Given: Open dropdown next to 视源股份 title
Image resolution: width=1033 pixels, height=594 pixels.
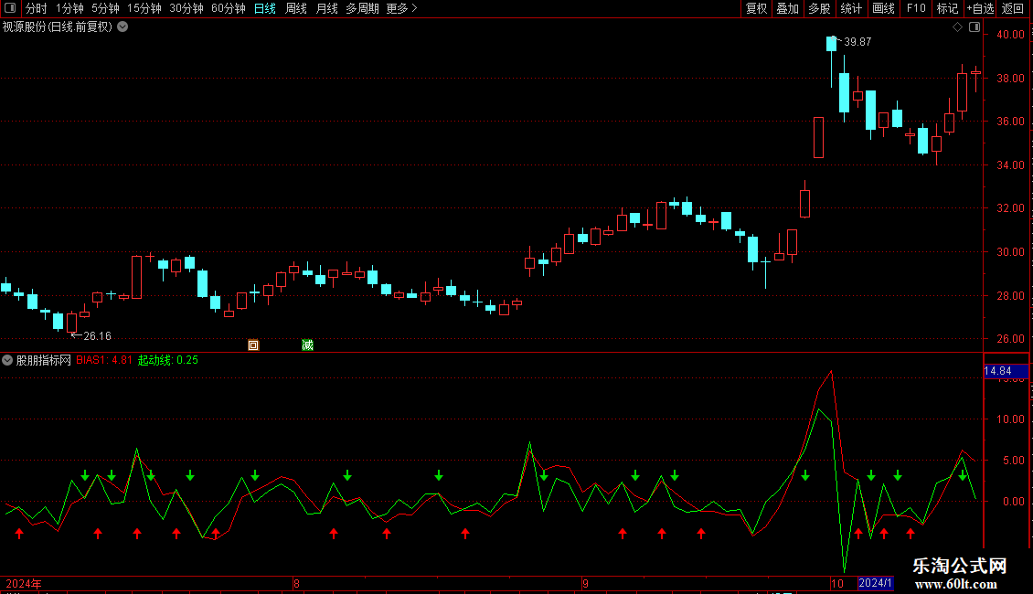Looking at the screenshot, I should (122, 27).
